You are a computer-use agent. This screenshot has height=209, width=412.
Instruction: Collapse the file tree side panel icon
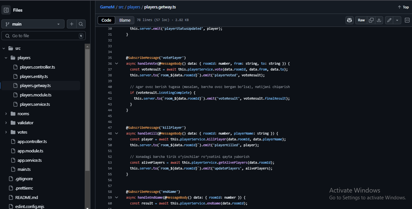[x=6, y=10]
